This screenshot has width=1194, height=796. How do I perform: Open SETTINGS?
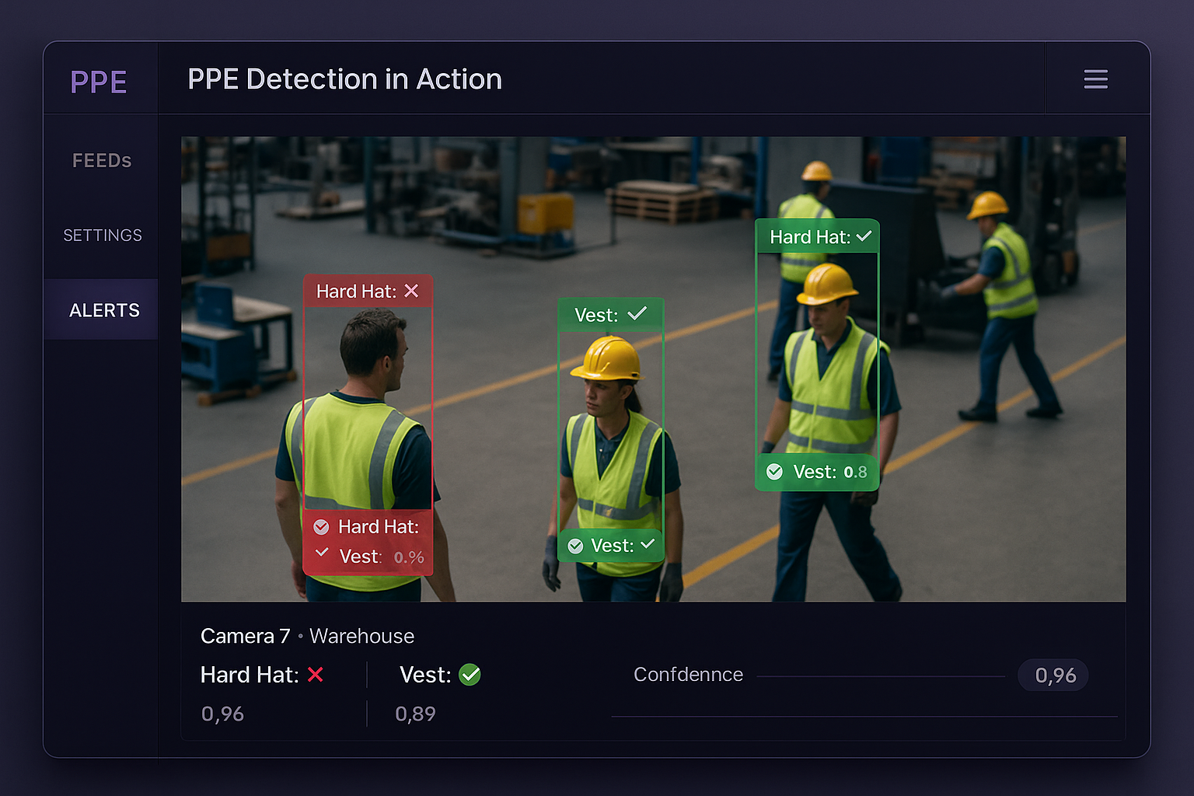tap(102, 235)
